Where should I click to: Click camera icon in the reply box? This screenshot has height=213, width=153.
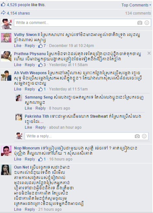(x=137, y=136)
